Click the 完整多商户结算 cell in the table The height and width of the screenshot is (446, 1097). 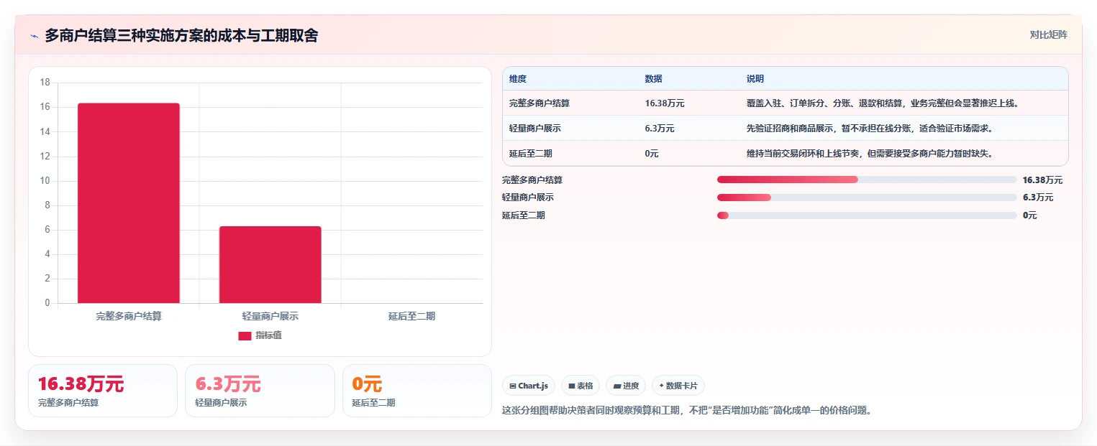tap(540, 103)
